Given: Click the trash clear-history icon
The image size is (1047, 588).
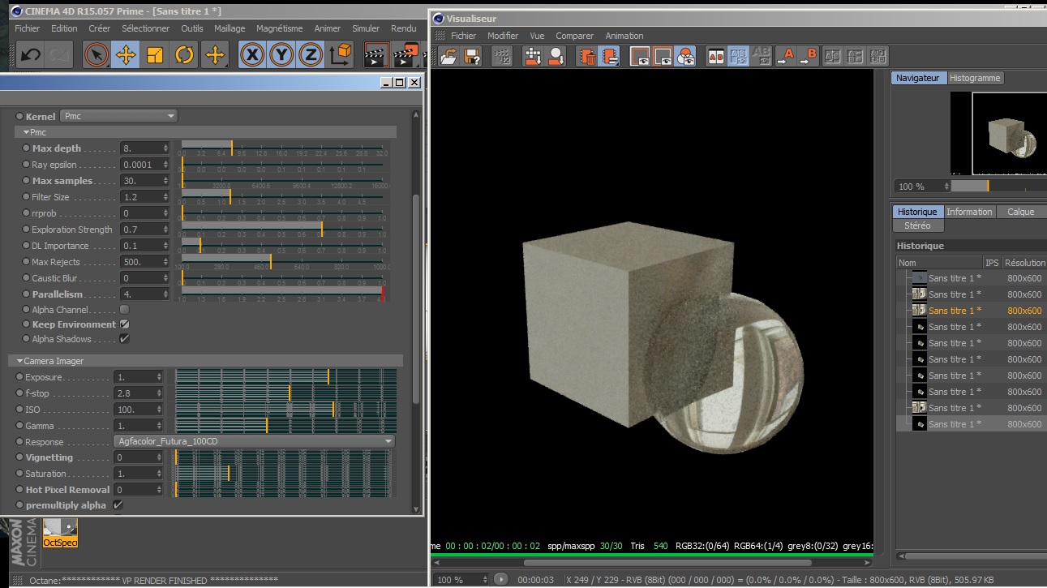Looking at the screenshot, I should (586, 56).
